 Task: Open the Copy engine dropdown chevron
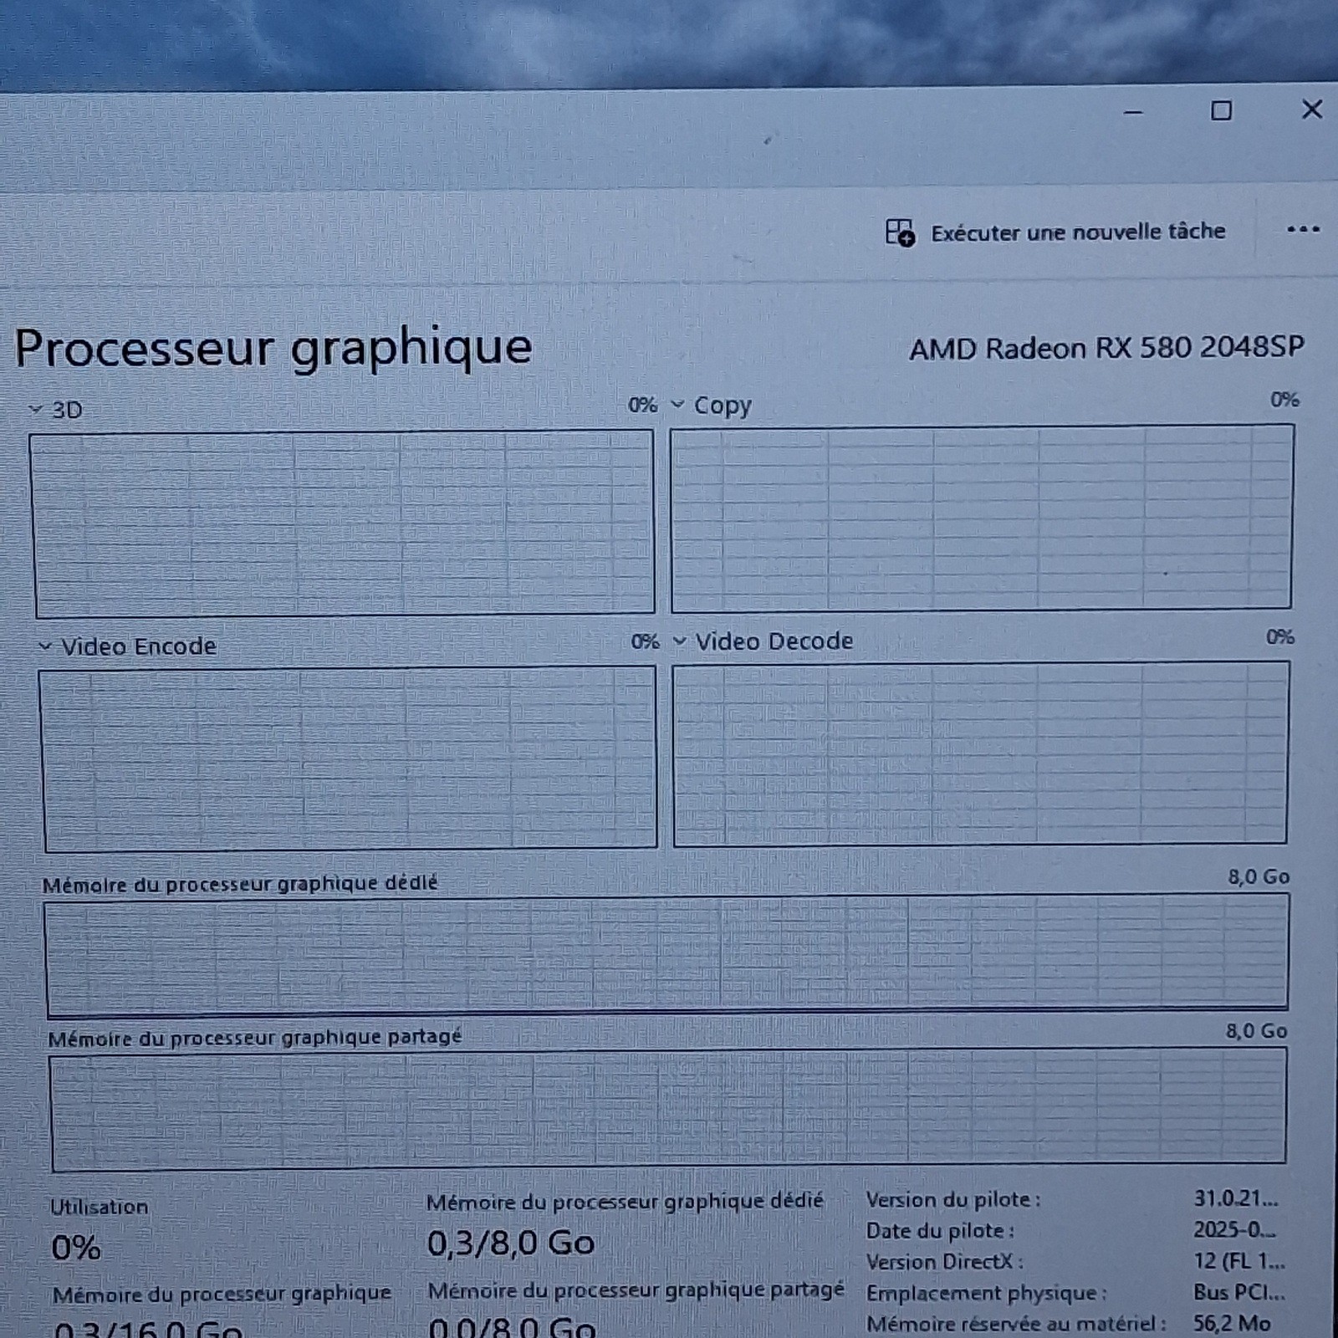click(677, 405)
